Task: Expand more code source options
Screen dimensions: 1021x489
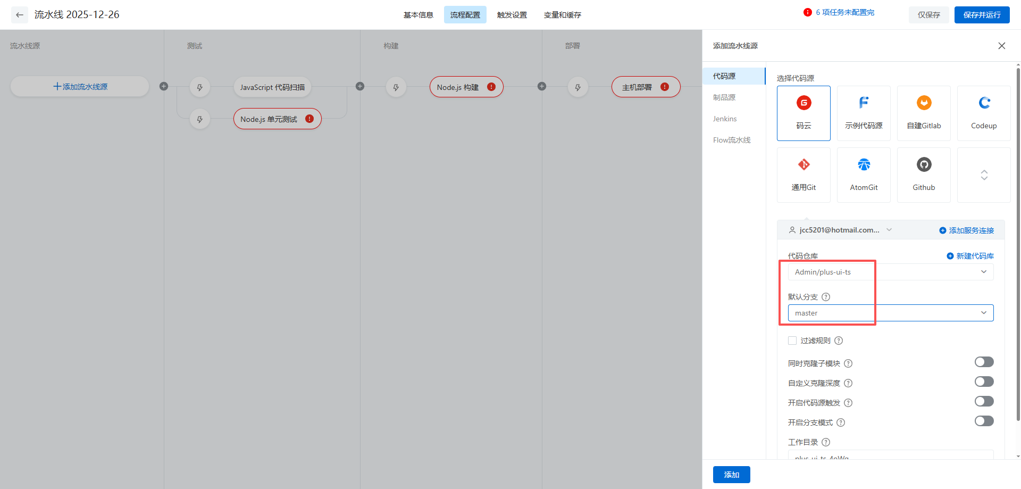Action: 984,175
